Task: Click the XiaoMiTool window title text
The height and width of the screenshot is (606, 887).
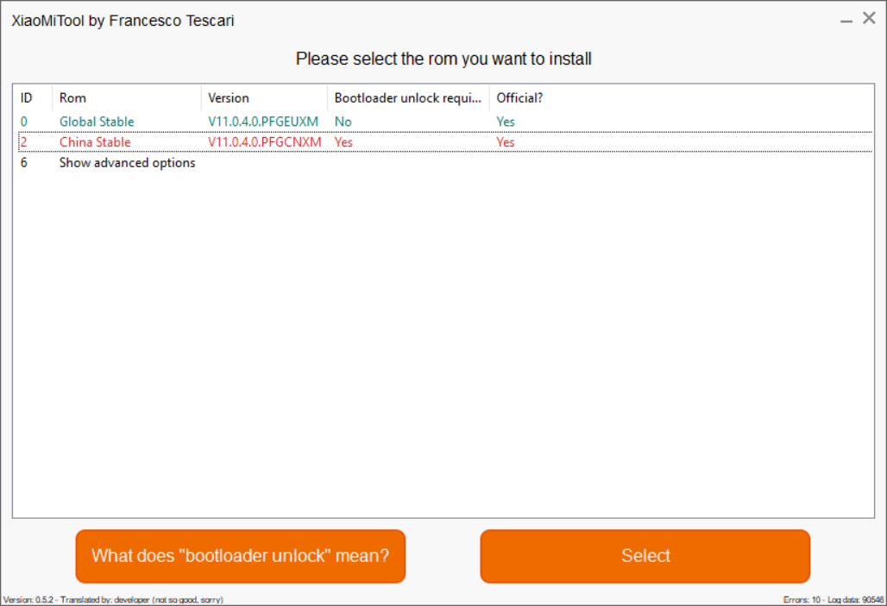Action: coord(123,21)
